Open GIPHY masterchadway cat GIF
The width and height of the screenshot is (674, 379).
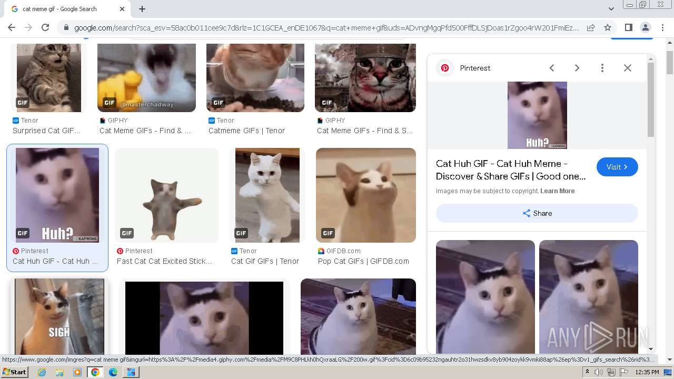tap(146, 78)
